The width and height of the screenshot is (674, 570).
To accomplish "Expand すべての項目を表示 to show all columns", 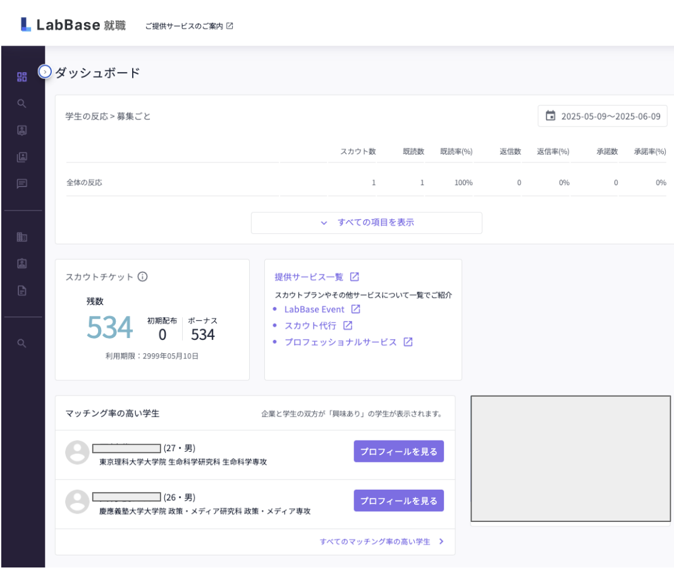I will [x=367, y=222].
